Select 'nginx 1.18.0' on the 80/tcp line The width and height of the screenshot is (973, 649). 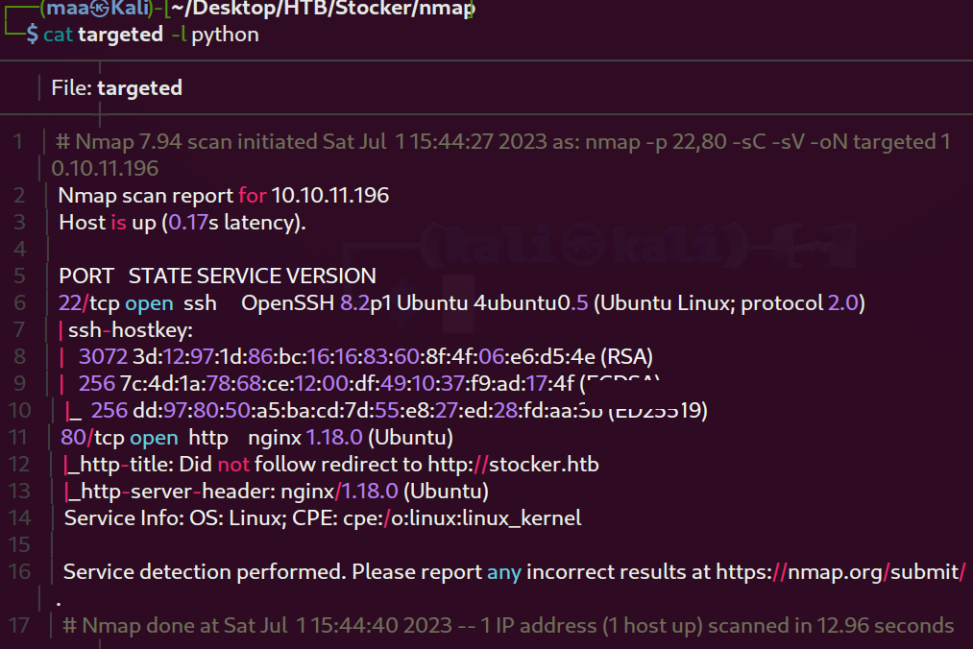pyautogui.click(x=305, y=438)
